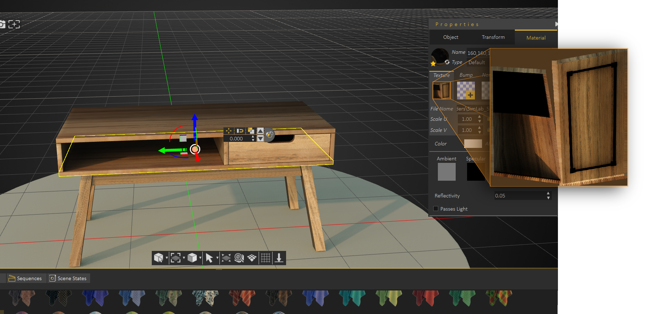Click the File Name path field
Image resolution: width=647 pixels, height=314 pixels.
(473, 109)
